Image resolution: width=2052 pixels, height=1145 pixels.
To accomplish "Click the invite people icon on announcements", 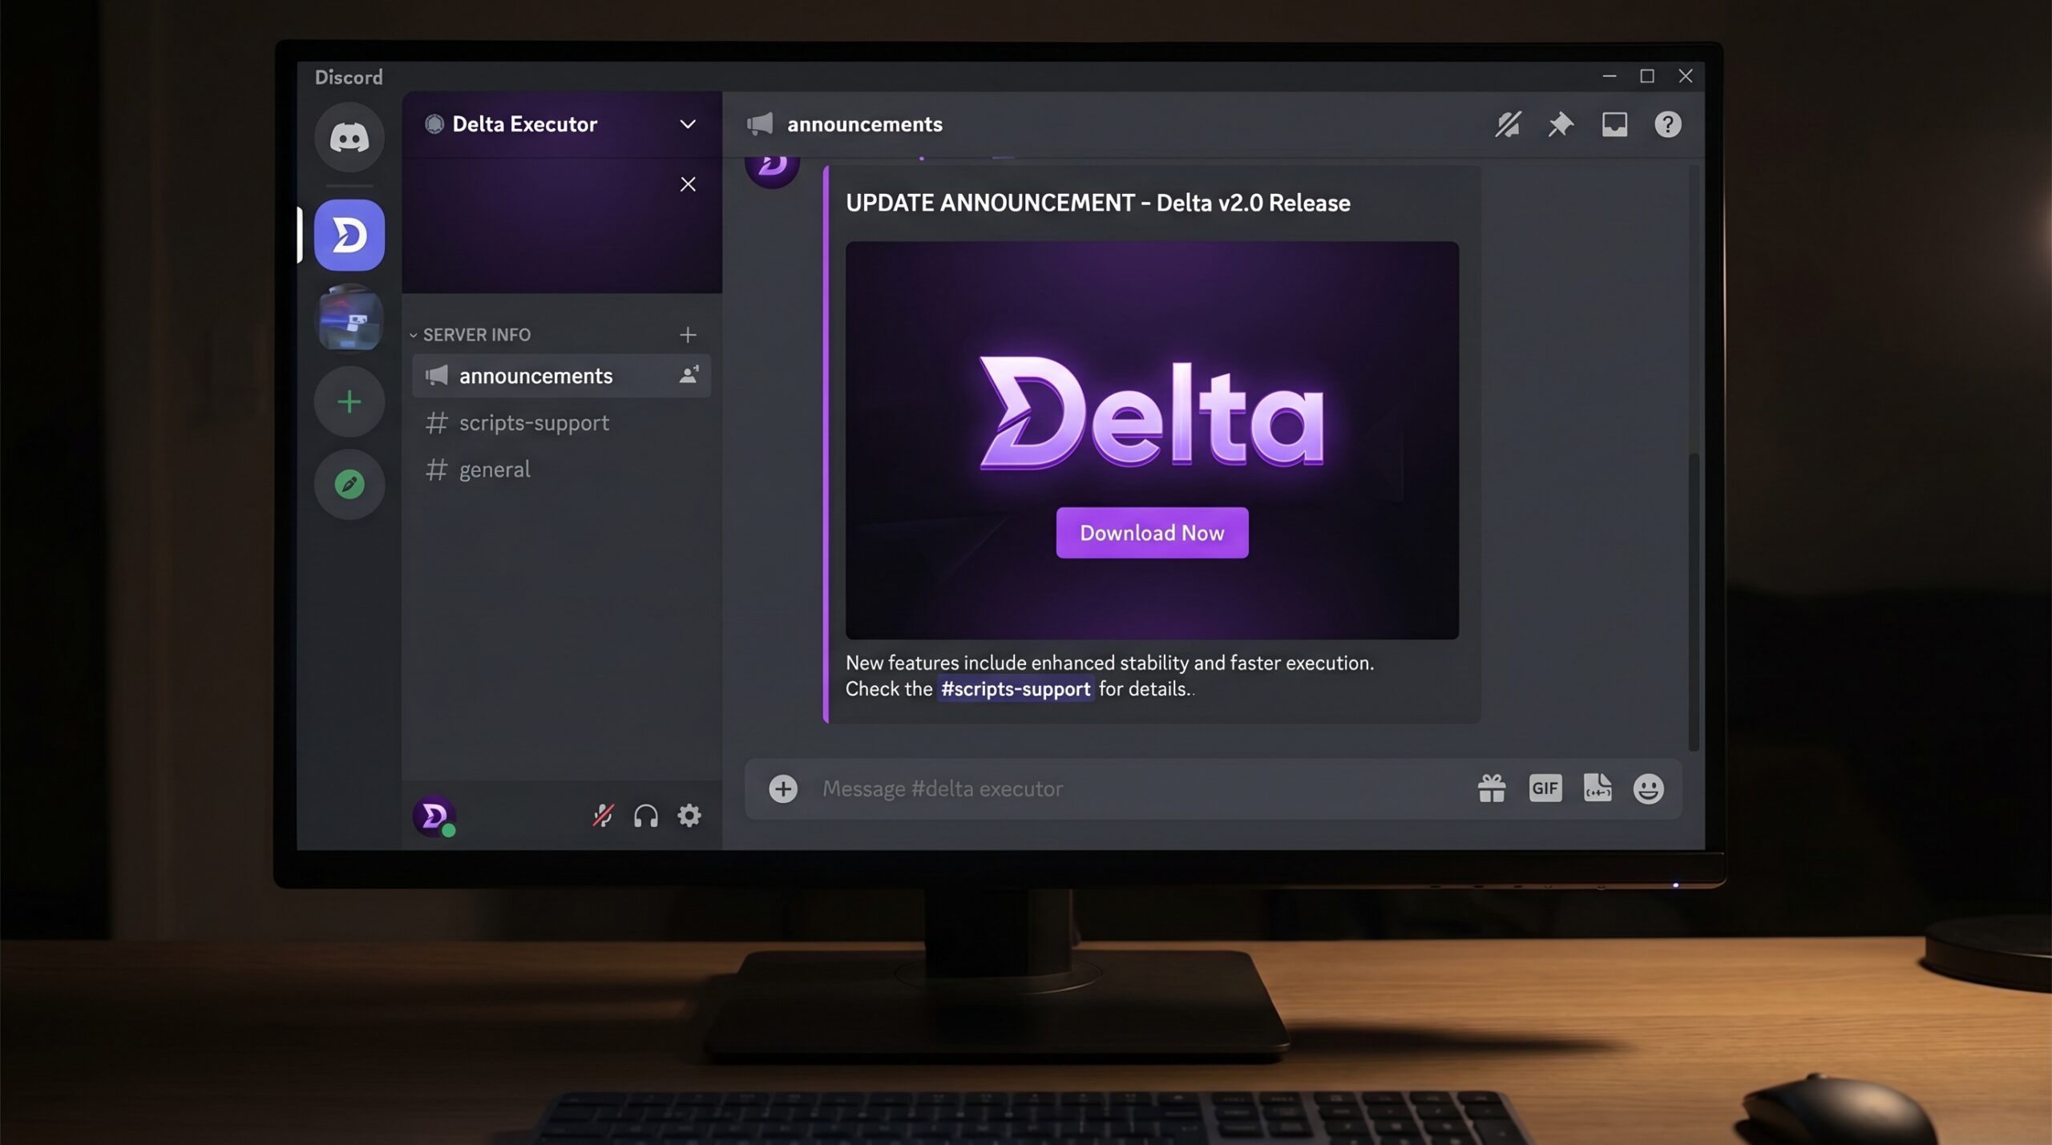I will (x=689, y=375).
